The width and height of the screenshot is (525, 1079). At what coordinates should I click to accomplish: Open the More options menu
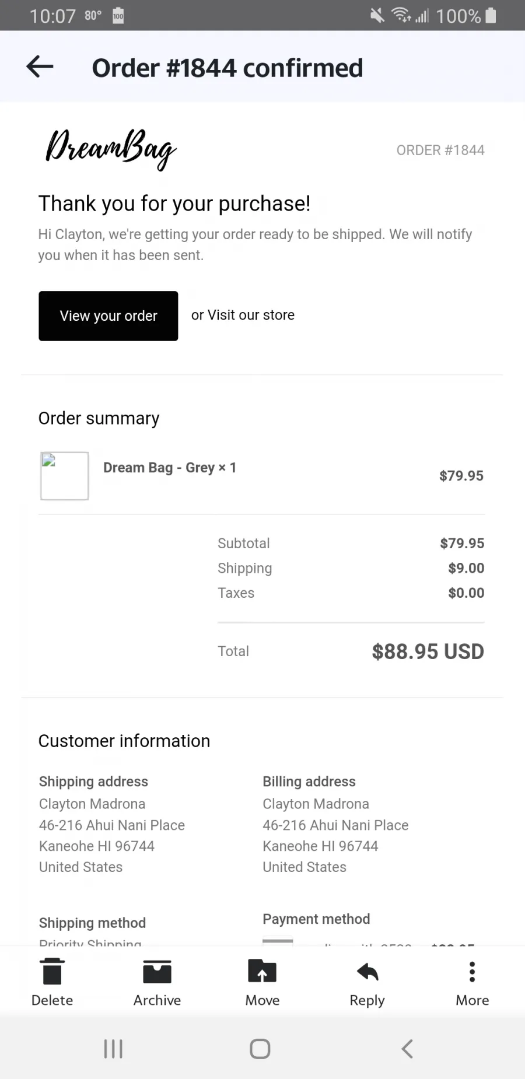click(473, 983)
